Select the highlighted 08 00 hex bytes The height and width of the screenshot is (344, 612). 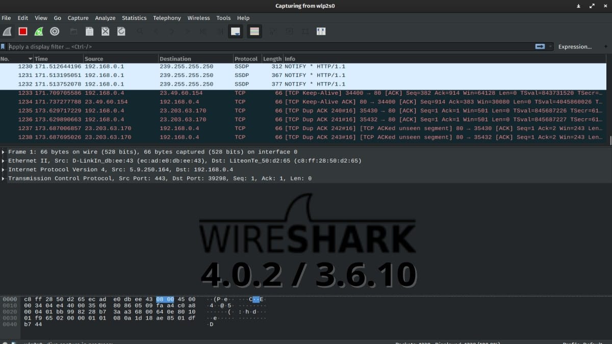[x=164, y=299]
